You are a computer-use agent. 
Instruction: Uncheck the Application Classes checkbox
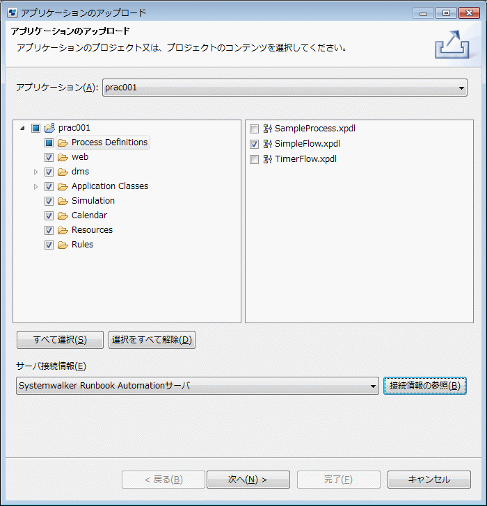(x=49, y=186)
